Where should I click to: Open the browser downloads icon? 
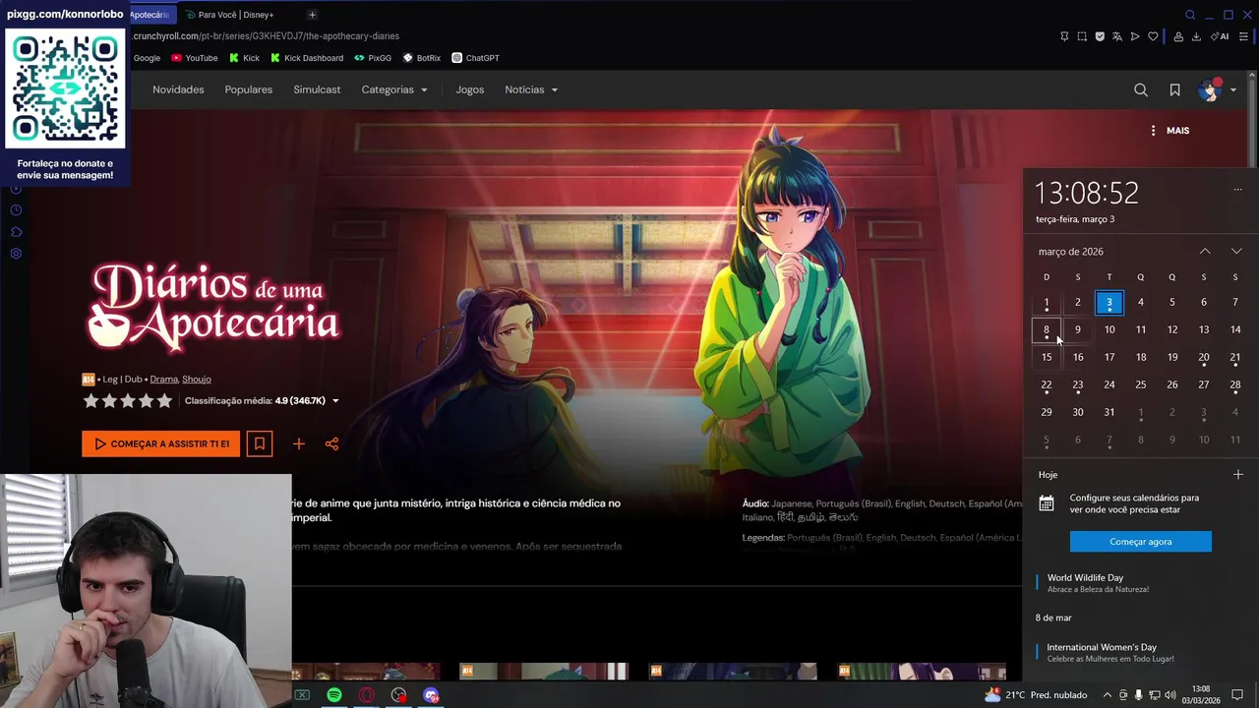click(1196, 36)
